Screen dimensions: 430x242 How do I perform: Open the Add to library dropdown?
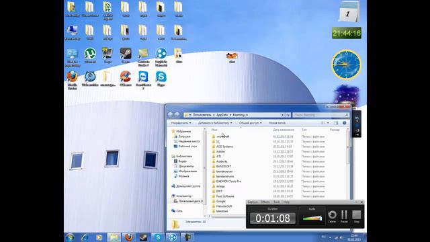[x=215, y=123]
